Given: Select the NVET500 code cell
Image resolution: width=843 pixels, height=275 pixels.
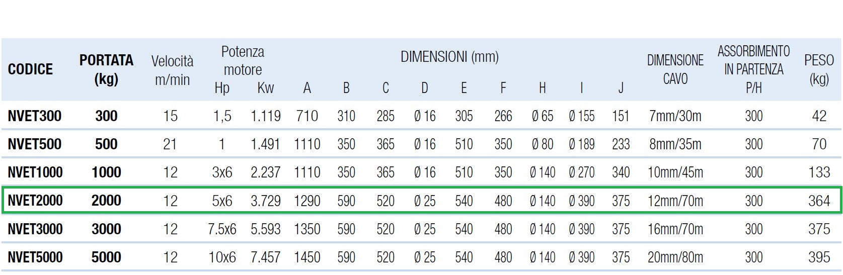Looking at the screenshot, I should [35, 144].
